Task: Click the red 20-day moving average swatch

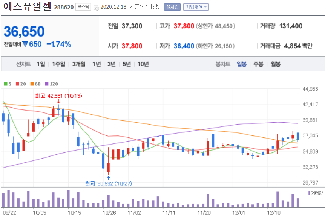Action: (17, 84)
